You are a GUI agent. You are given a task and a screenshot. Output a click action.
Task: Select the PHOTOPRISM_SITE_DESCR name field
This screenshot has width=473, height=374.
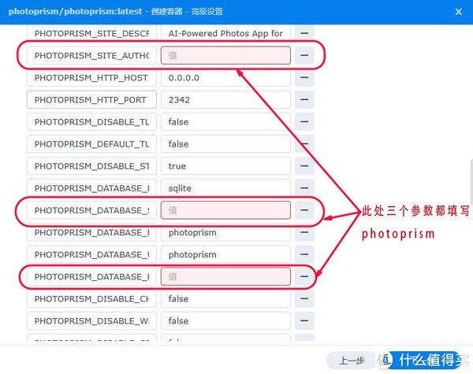(91, 33)
